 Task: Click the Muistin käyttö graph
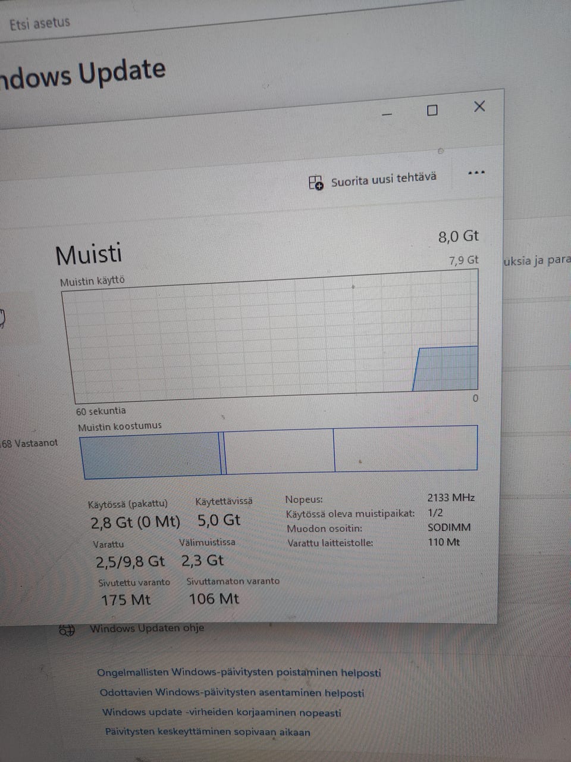(273, 337)
